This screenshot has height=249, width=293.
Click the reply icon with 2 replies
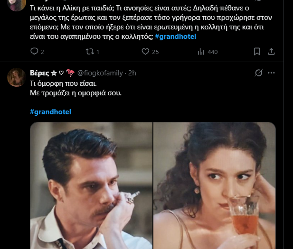pyautogui.click(x=34, y=52)
